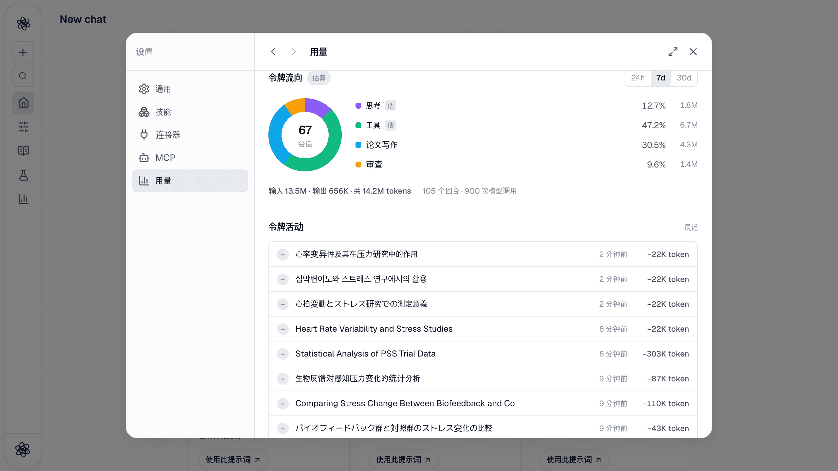Expand row 心率变异性及其在压力研究中的作用
The image size is (838, 471).
click(483, 254)
